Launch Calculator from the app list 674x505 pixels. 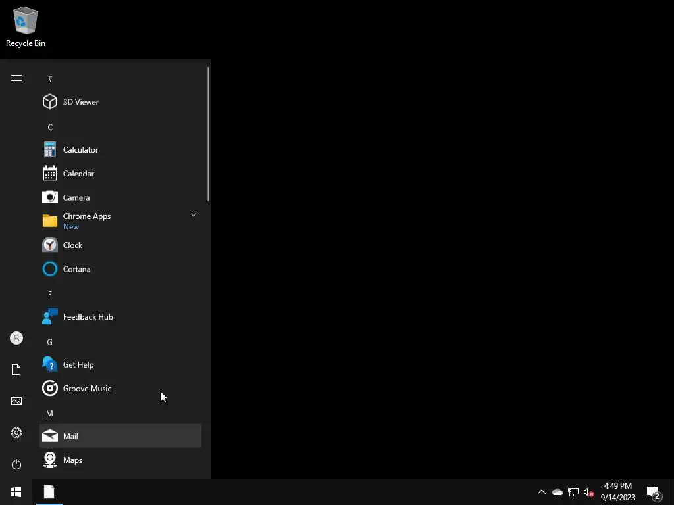(120, 149)
